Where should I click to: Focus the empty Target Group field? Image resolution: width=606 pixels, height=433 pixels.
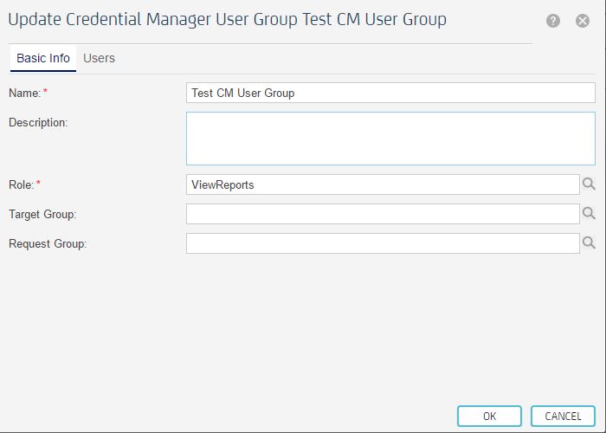tap(382, 214)
